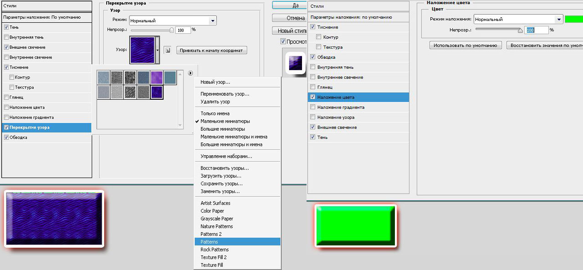Click the style preview thumbnail under Просмотр
The image size is (583, 270).
click(295, 62)
